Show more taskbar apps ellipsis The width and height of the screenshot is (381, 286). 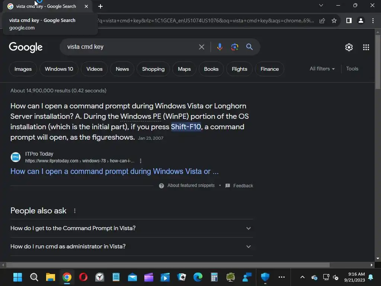[282, 277]
